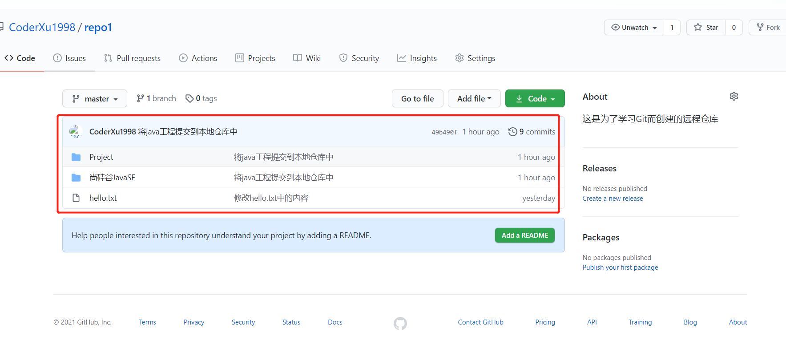View the 1 branch link
786x353 pixels.
click(x=157, y=98)
